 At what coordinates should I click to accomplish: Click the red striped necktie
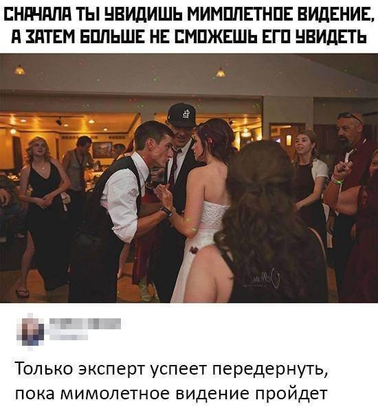click(x=173, y=169)
